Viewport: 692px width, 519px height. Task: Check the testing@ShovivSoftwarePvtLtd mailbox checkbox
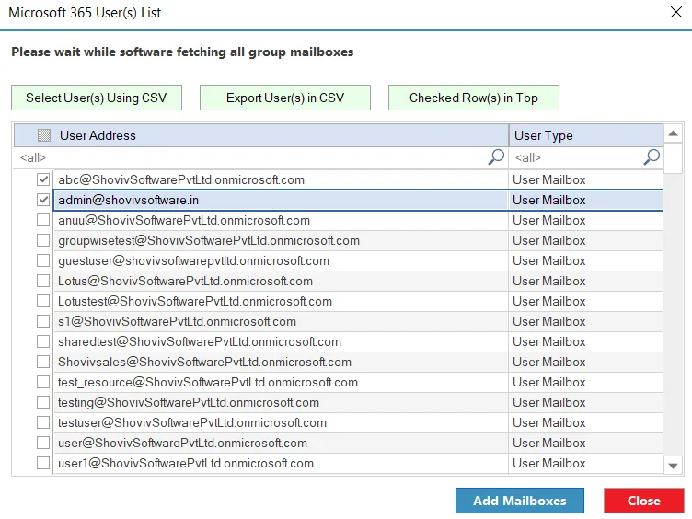pos(43,402)
